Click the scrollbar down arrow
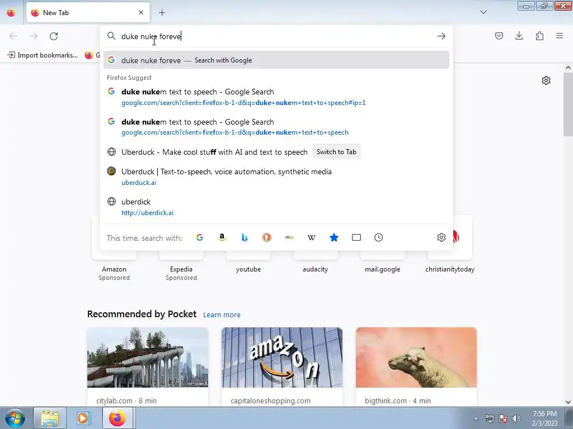 (x=568, y=402)
